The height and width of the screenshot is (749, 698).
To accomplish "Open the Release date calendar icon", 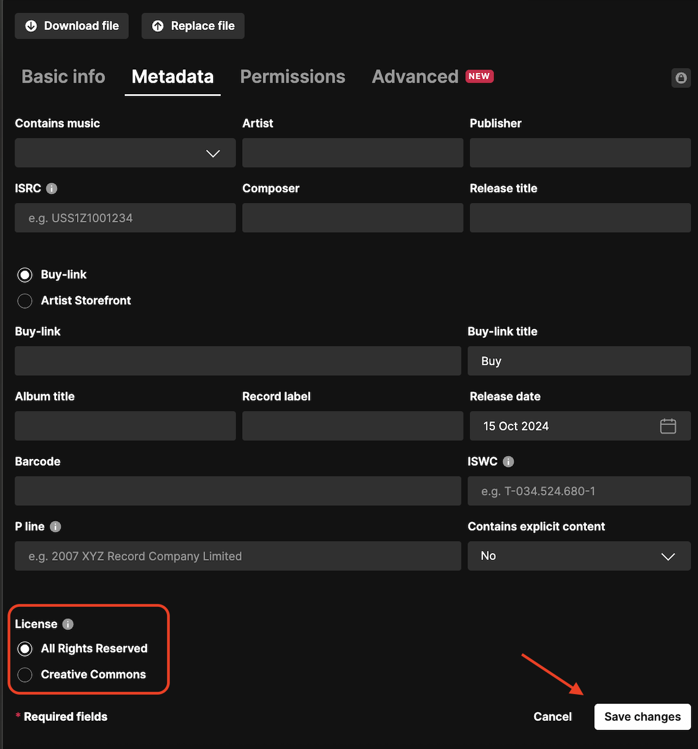I will pos(667,426).
